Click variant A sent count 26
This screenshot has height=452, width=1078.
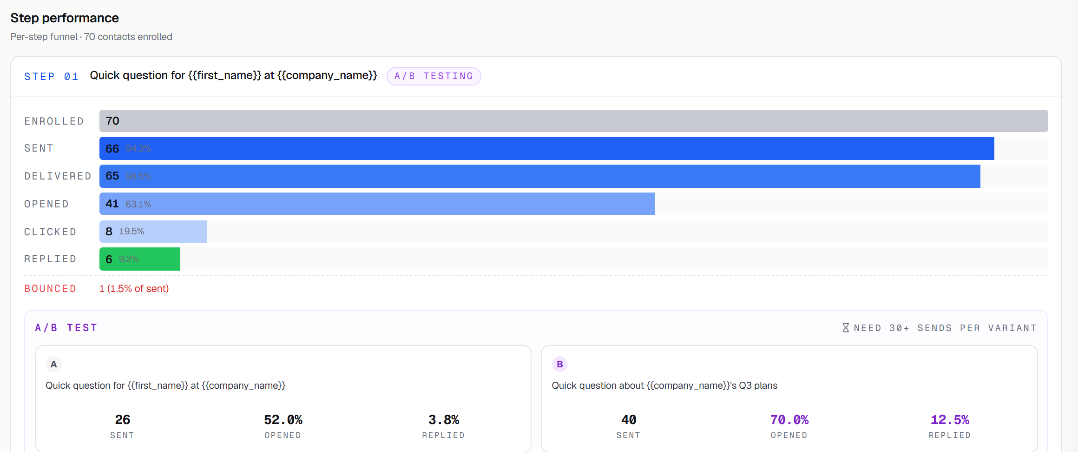(123, 420)
